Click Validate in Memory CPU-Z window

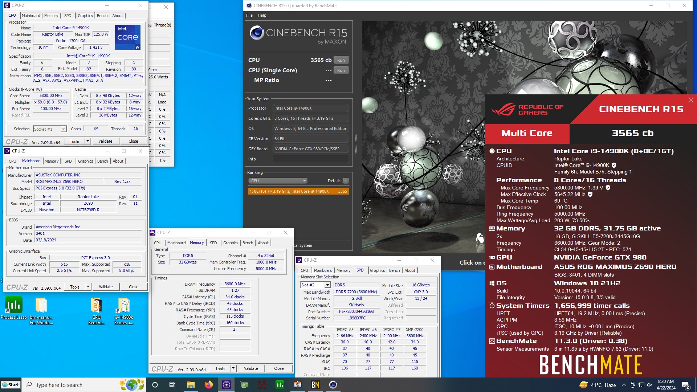(x=251, y=368)
